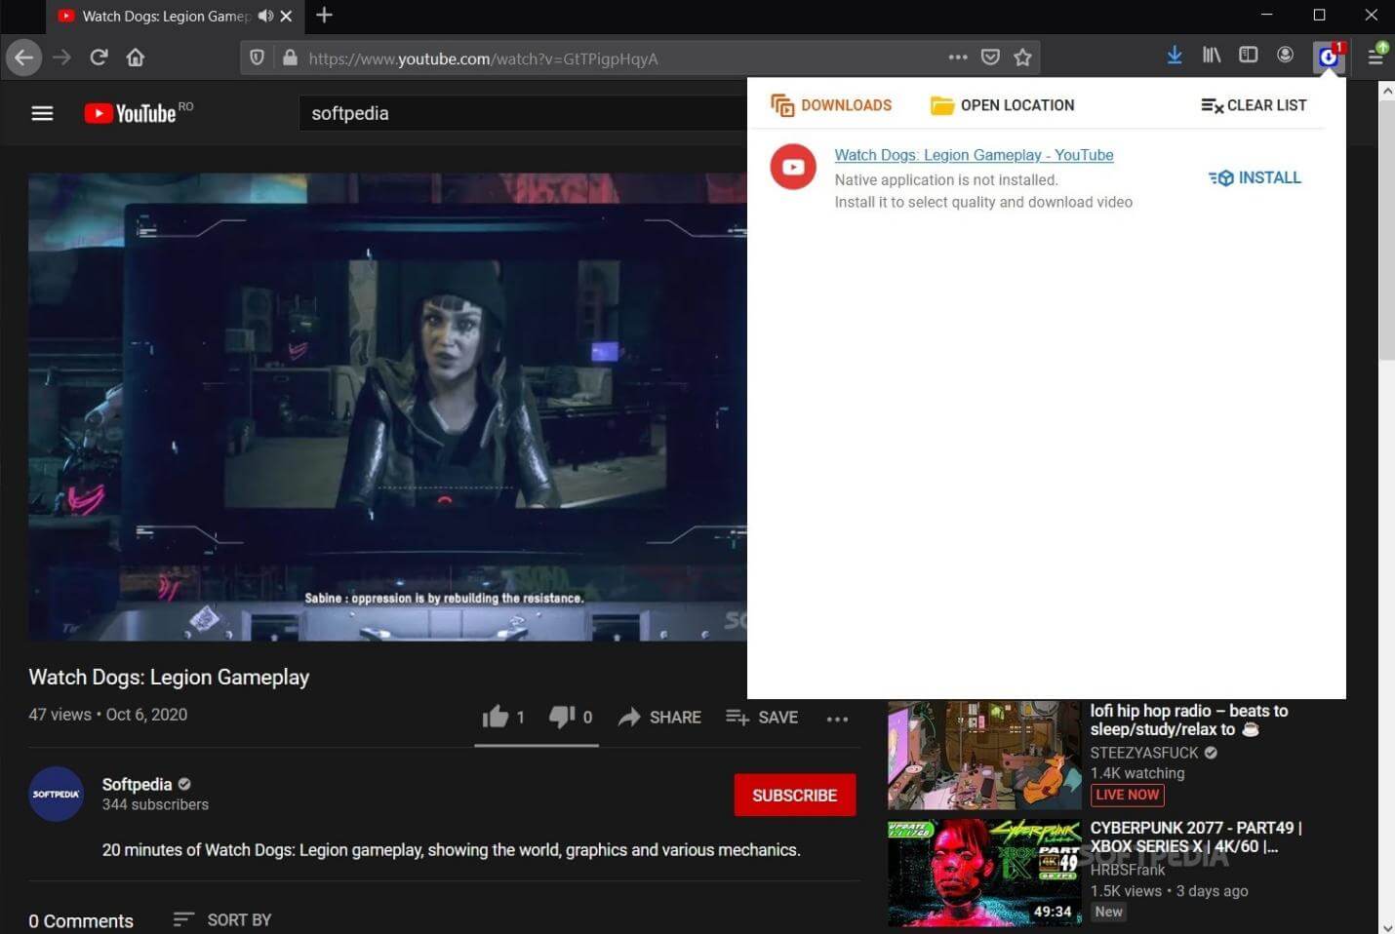Click the 344 subscribers text
This screenshot has height=934, width=1395.
point(155,804)
